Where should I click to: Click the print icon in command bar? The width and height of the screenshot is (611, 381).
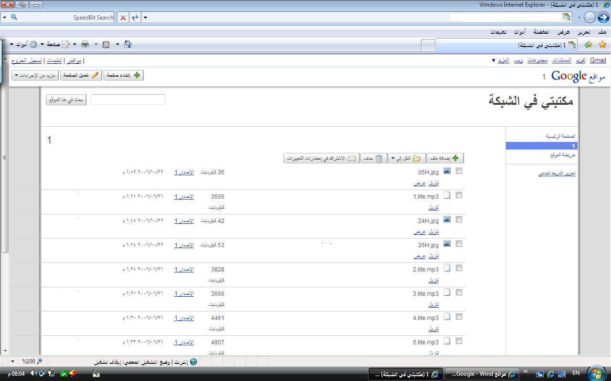tap(85, 44)
